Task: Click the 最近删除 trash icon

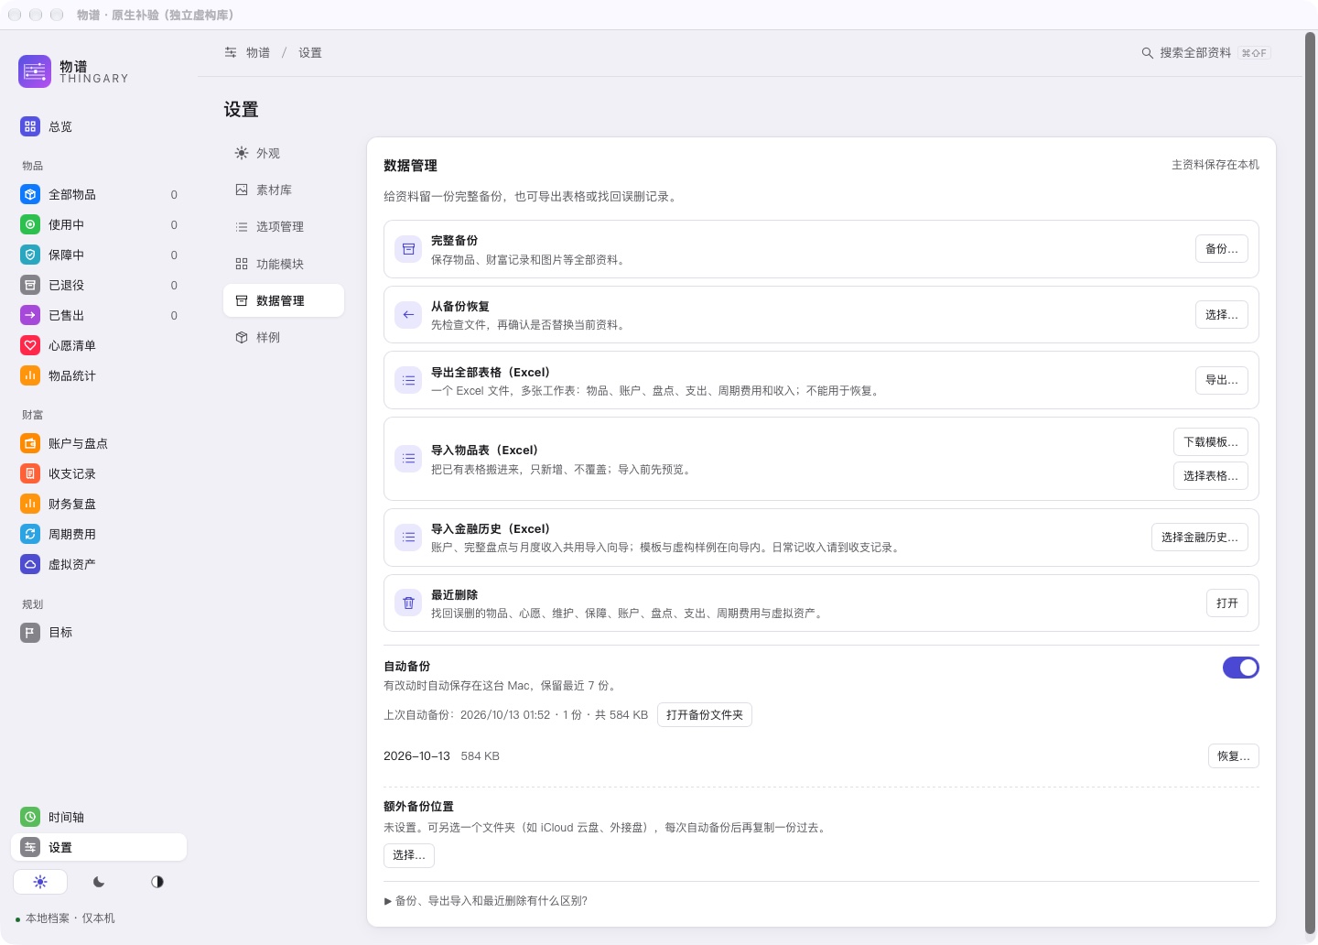Action: coord(408,603)
